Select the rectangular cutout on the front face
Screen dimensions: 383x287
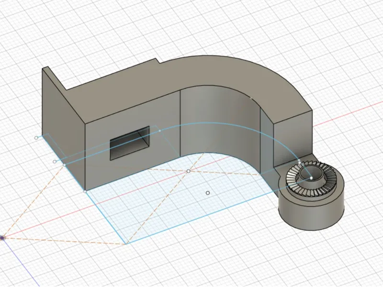click(x=129, y=143)
